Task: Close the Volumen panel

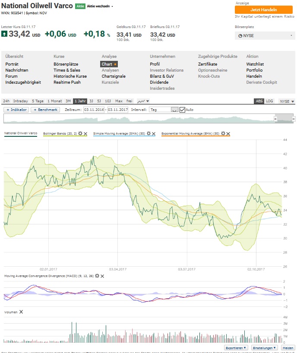Action: point(21,312)
